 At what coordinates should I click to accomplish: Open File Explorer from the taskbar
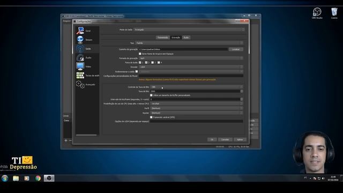(x=16, y=179)
